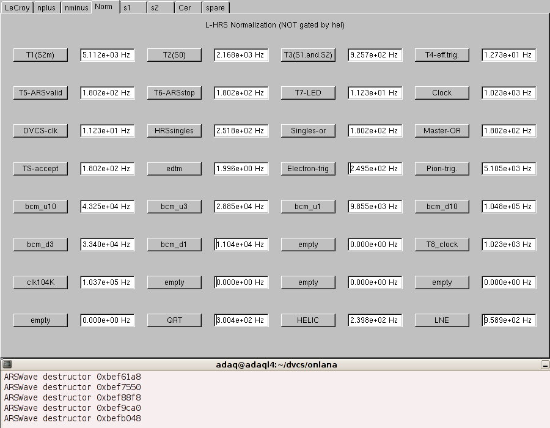The image size is (550, 428).
Task: Open the s2 tab
Action: [x=161, y=7]
